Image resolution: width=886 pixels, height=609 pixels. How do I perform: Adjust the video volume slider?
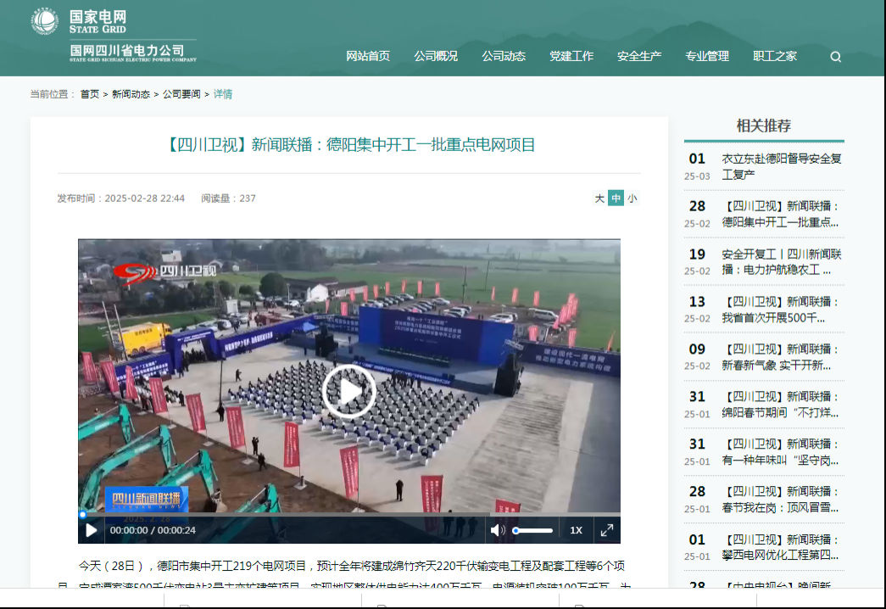(533, 530)
